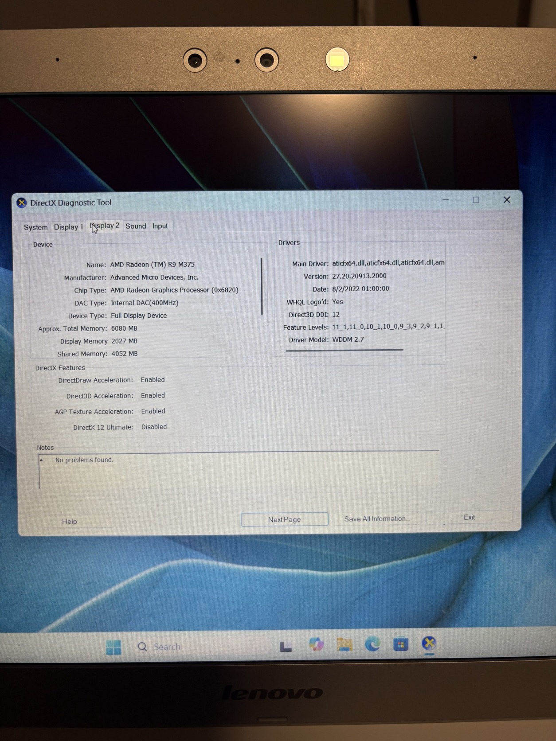Open File Explorer from the taskbar
The width and height of the screenshot is (556, 741).
pos(344,644)
